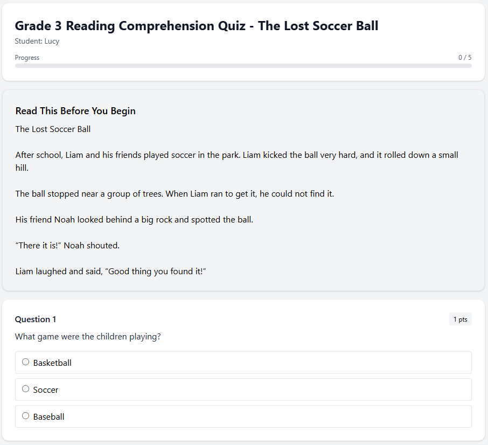This screenshot has height=445, width=488.
Task: Click the quiz title heading
Action: 197,25
